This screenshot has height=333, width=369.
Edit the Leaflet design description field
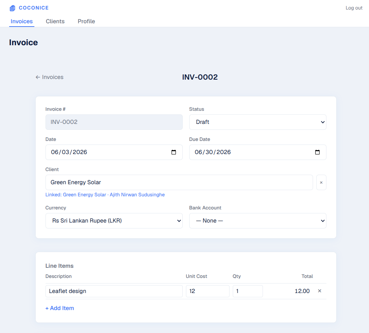[x=114, y=291]
